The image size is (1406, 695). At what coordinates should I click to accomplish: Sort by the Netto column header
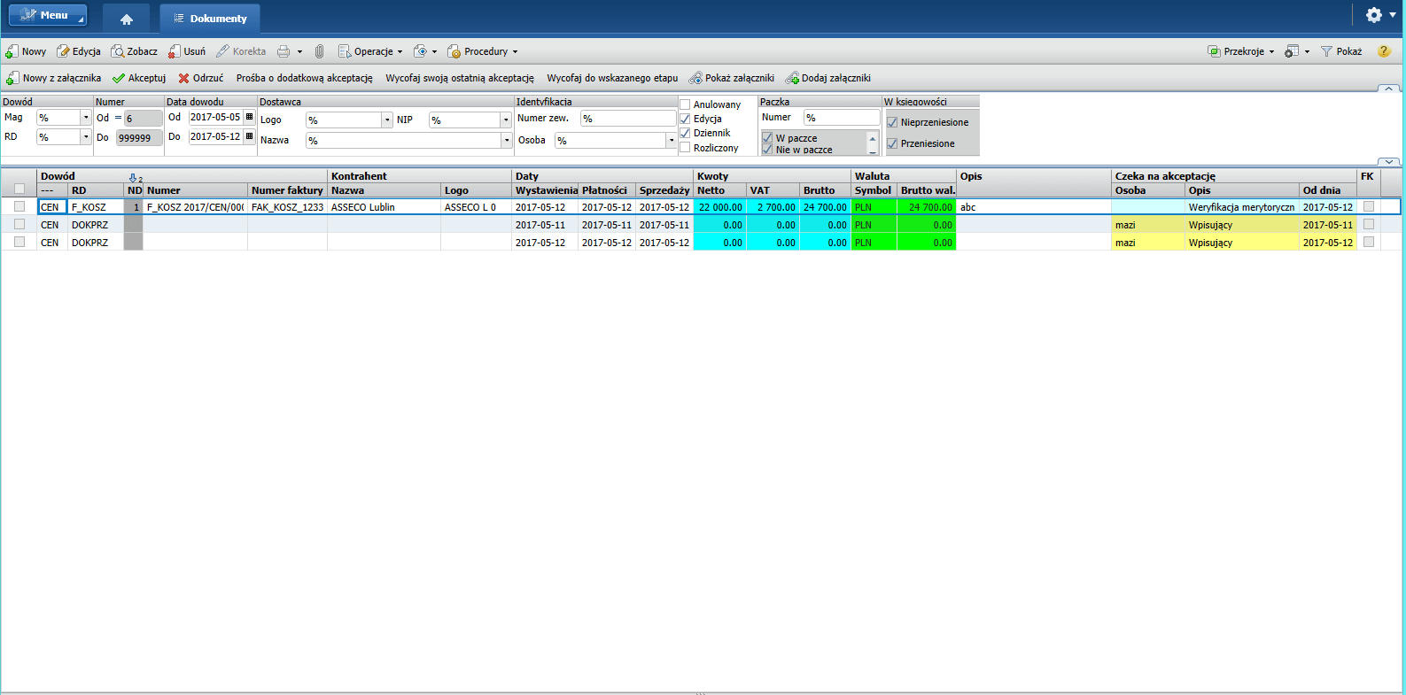coord(719,190)
